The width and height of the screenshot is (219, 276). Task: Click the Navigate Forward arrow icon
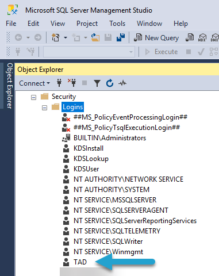[38, 37]
